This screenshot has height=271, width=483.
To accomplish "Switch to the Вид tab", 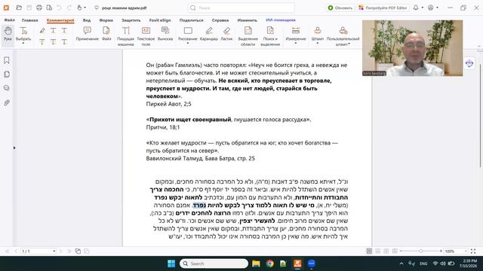I will tap(87, 20).
